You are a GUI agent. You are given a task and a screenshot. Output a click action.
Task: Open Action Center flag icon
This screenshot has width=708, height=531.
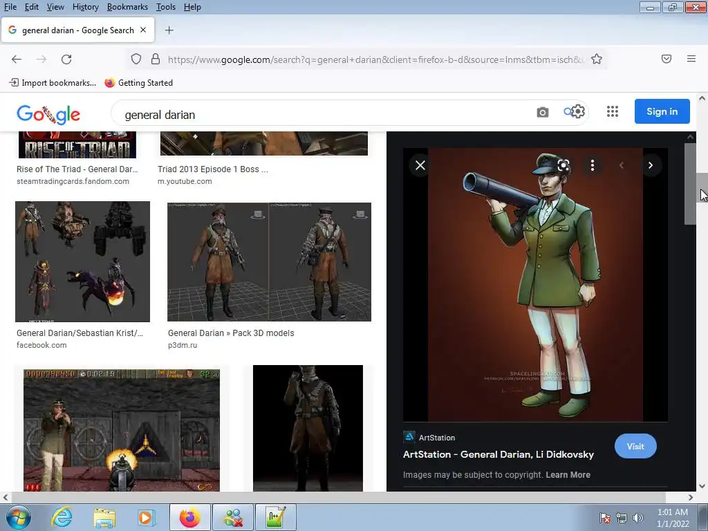[605, 518]
